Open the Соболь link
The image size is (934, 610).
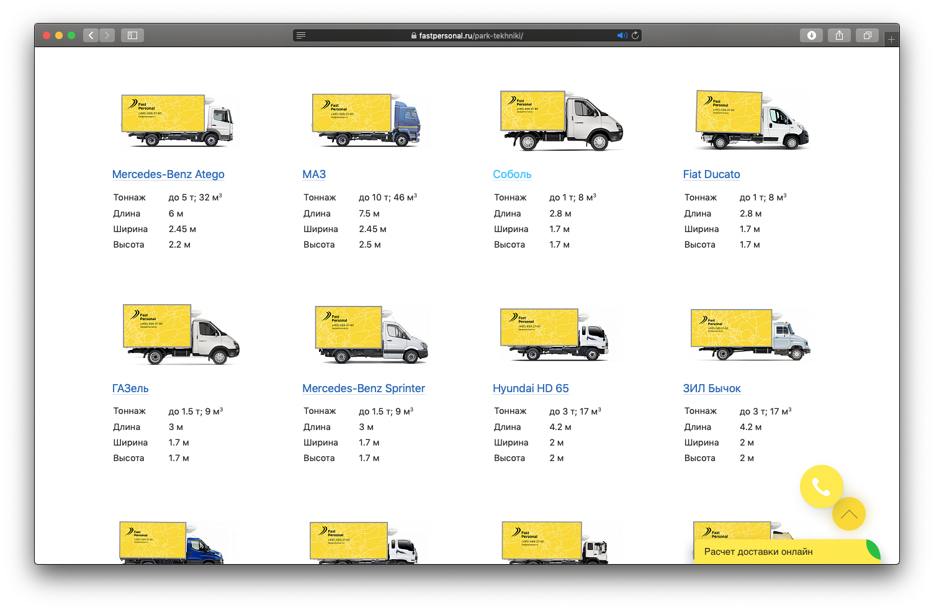(512, 174)
